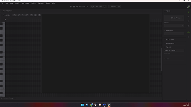Screen dimensions: 191x107
Task: Click the Record button in transport
Action: pos(77,7)
